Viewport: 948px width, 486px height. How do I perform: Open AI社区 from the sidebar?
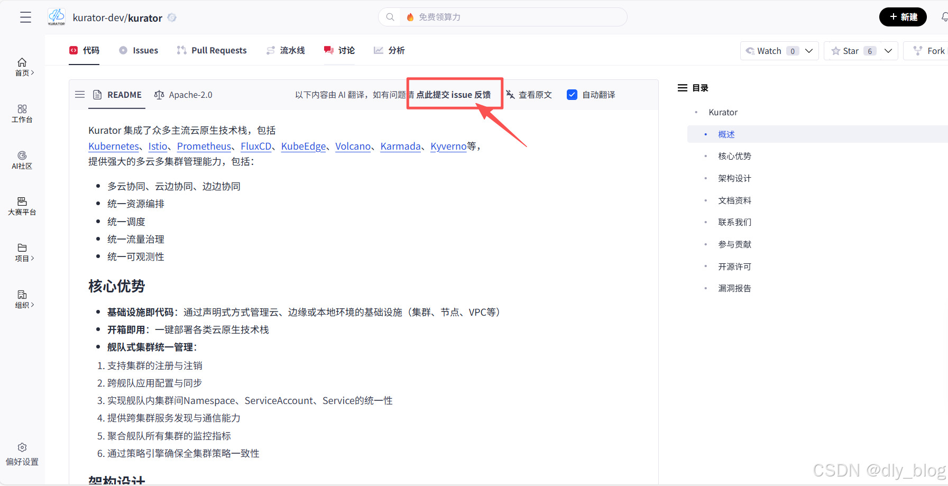[x=22, y=160]
